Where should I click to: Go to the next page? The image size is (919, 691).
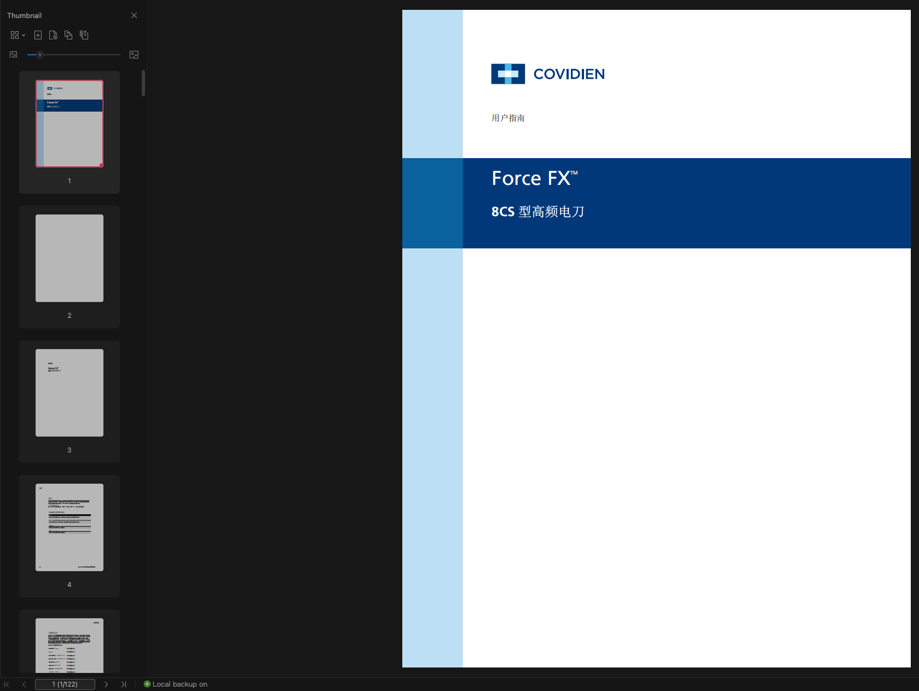[x=106, y=684]
